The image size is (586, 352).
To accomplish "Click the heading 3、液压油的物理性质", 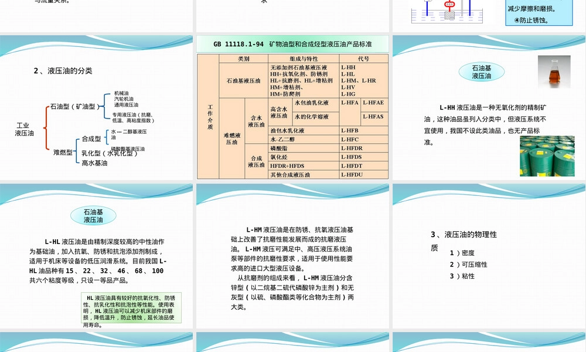I will pos(464,241).
